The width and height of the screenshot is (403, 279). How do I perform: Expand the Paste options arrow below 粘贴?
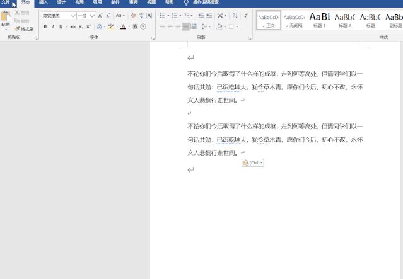click(6, 29)
